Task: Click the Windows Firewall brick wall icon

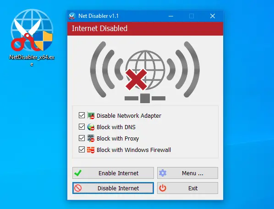Action: tap(91, 150)
